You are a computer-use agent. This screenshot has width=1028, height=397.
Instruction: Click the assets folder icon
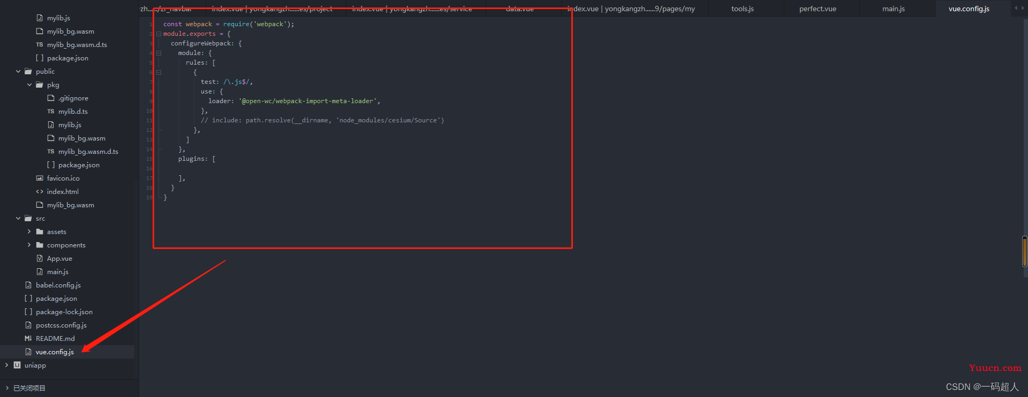(40, 232)
